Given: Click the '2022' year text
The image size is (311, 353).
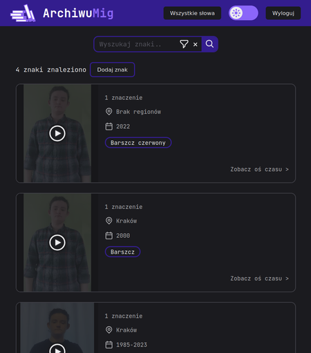Looking at the screenshot, I should click(123, 127).
